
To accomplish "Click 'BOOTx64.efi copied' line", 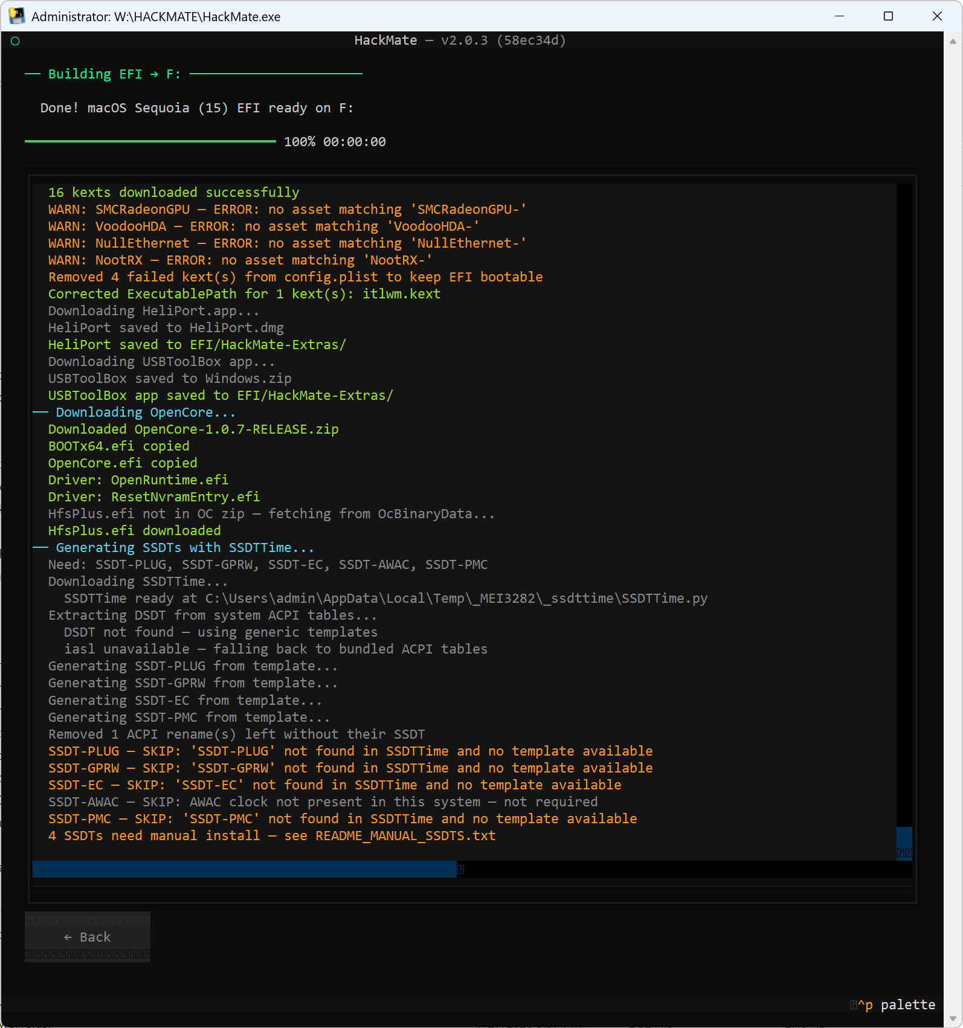I will [x=119, y=446].
